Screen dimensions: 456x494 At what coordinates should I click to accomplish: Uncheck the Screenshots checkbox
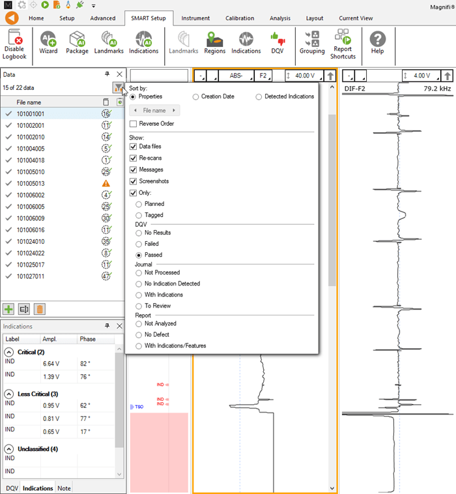tap(134, 181)
